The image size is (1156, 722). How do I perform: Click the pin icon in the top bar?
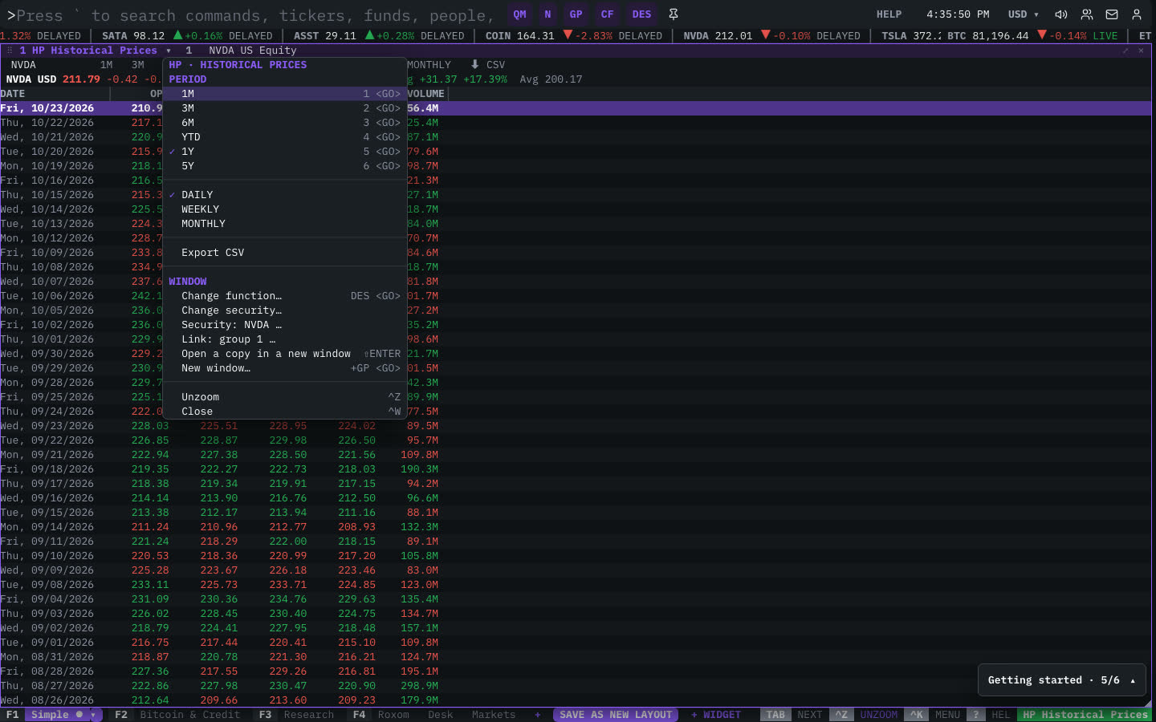click(674, 14)
